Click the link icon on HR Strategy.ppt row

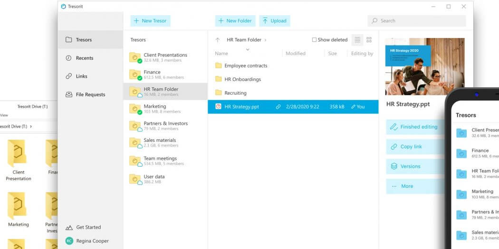278,107
